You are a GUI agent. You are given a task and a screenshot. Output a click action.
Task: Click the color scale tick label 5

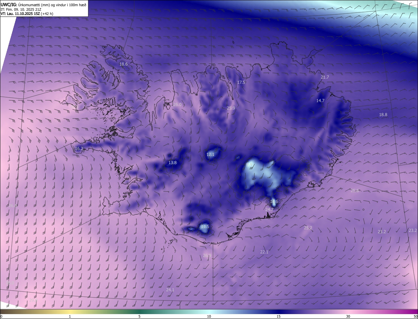click(139, 317)
